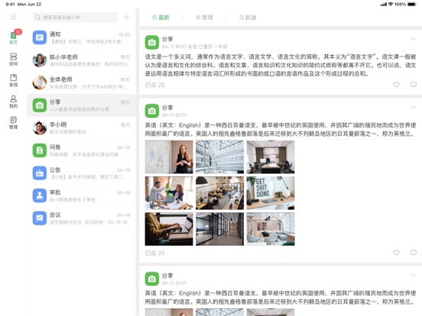Viewport: 422px width, 316px height.
Task: Open the hamburger menu icon
Action: [x=14, y=17]
